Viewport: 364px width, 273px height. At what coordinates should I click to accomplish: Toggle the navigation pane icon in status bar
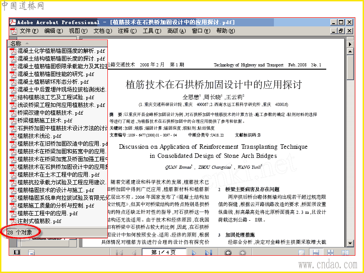pyautogui.click(x=17, y=253)
